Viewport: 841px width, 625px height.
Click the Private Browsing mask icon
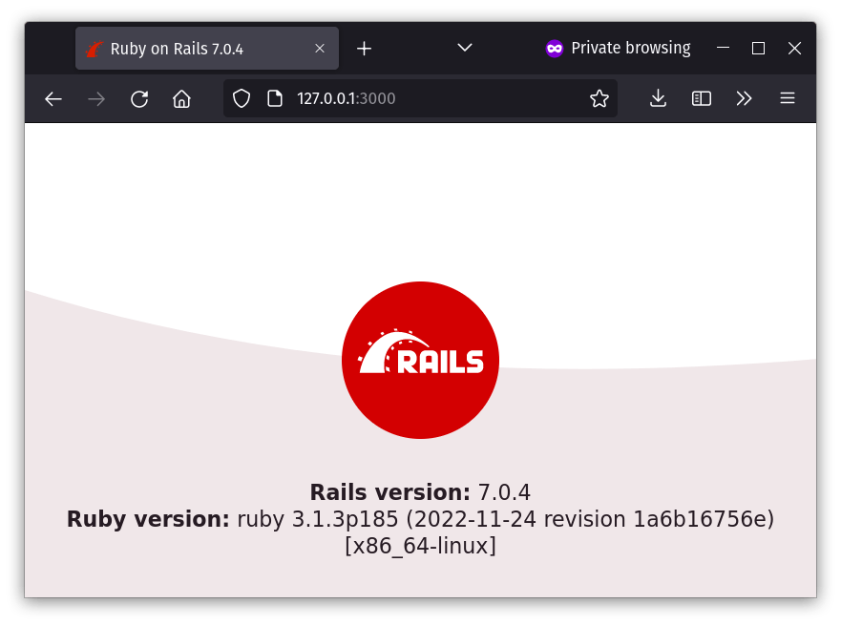click(554, 48)
